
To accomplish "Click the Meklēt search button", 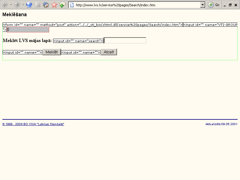I will (x=52, y=52).
